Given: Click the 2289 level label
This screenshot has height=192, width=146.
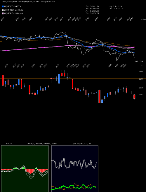Looking at the screenshot, I should [x=141, y=79].
